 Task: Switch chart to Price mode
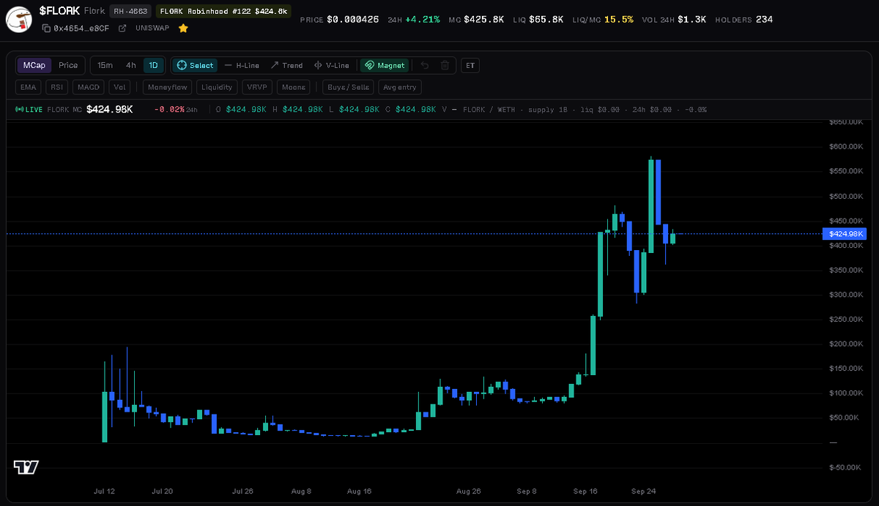[x=68, y=65]
